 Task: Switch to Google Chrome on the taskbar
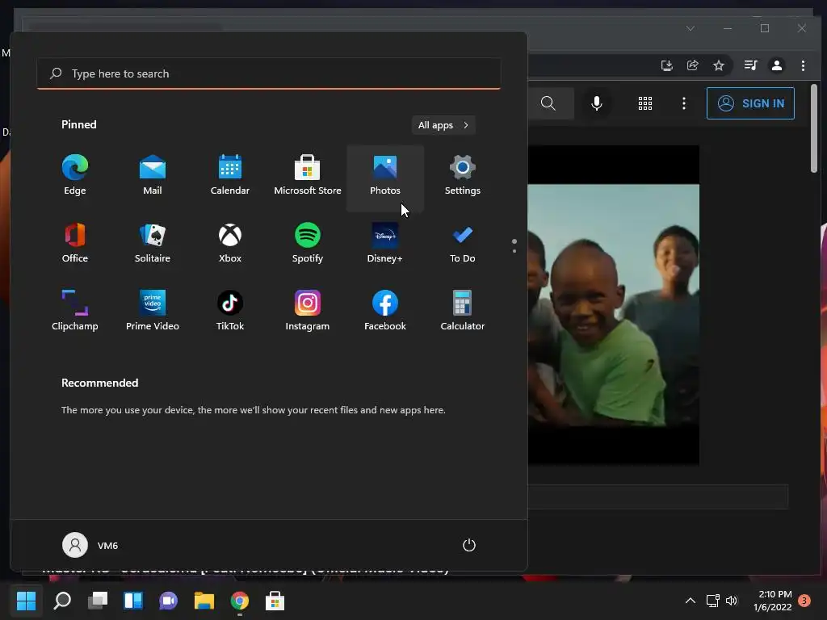click(239, 601)
